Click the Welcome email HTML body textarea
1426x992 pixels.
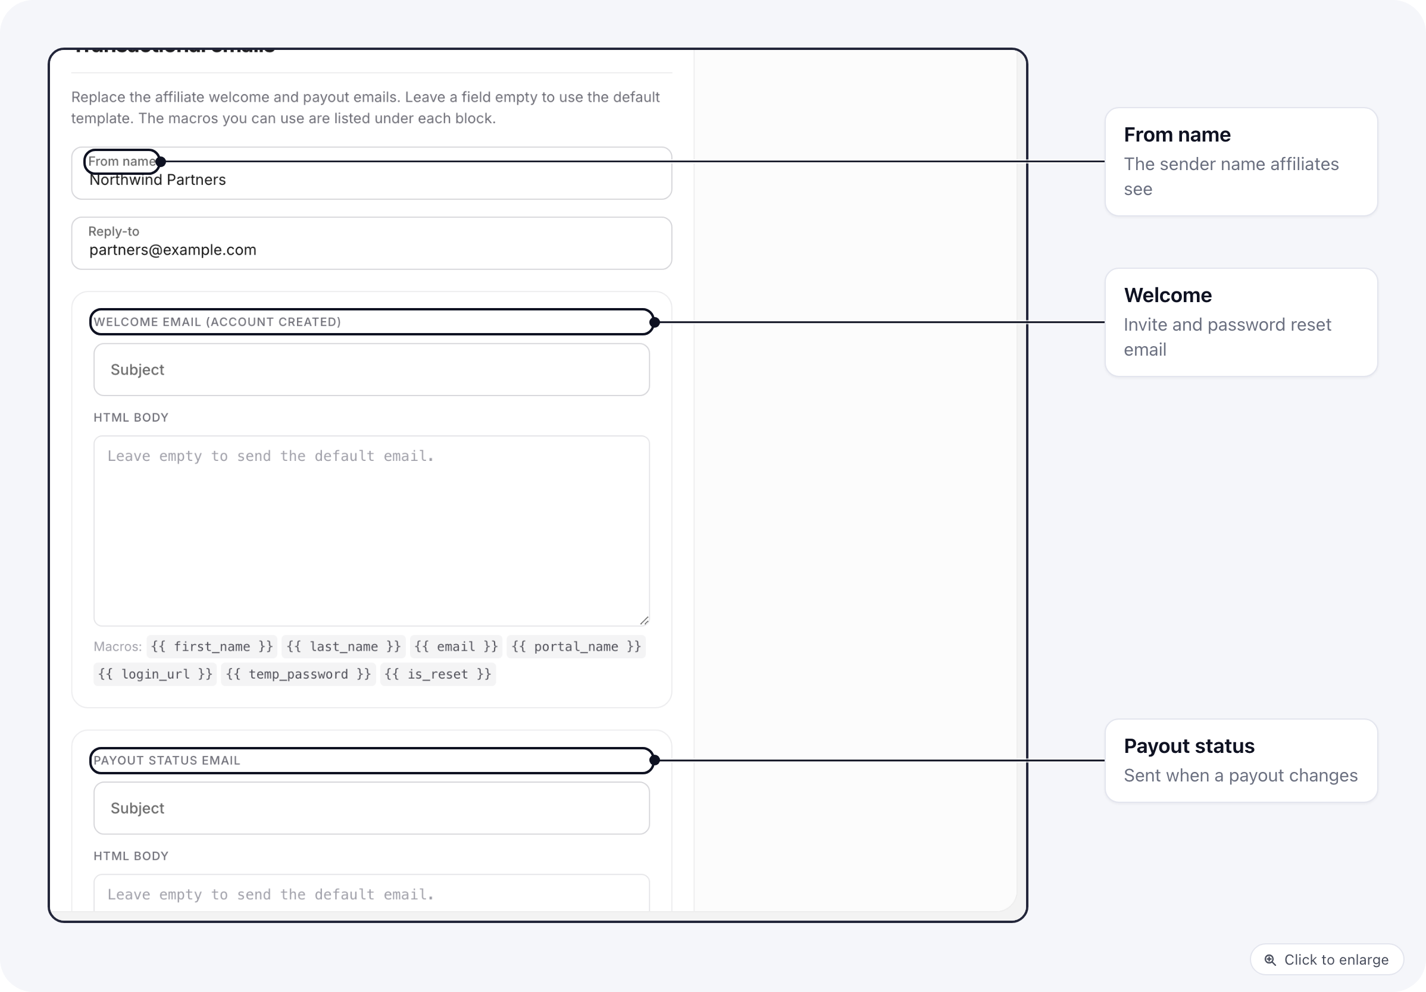pyautogui.click(x=371, y=530)
